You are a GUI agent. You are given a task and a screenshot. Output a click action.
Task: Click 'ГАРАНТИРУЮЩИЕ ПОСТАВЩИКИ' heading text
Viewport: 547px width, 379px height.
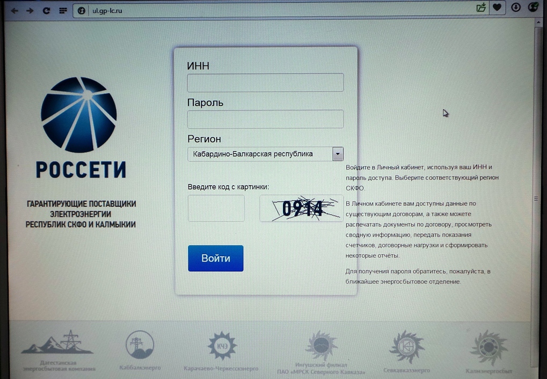coord(81,204)
